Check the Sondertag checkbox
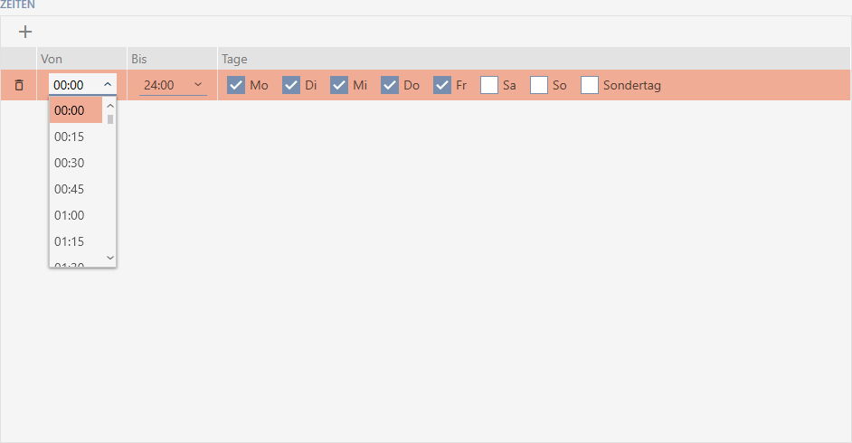Image resolution: width=852 pixels, height=443 pixels. point(590,85)
